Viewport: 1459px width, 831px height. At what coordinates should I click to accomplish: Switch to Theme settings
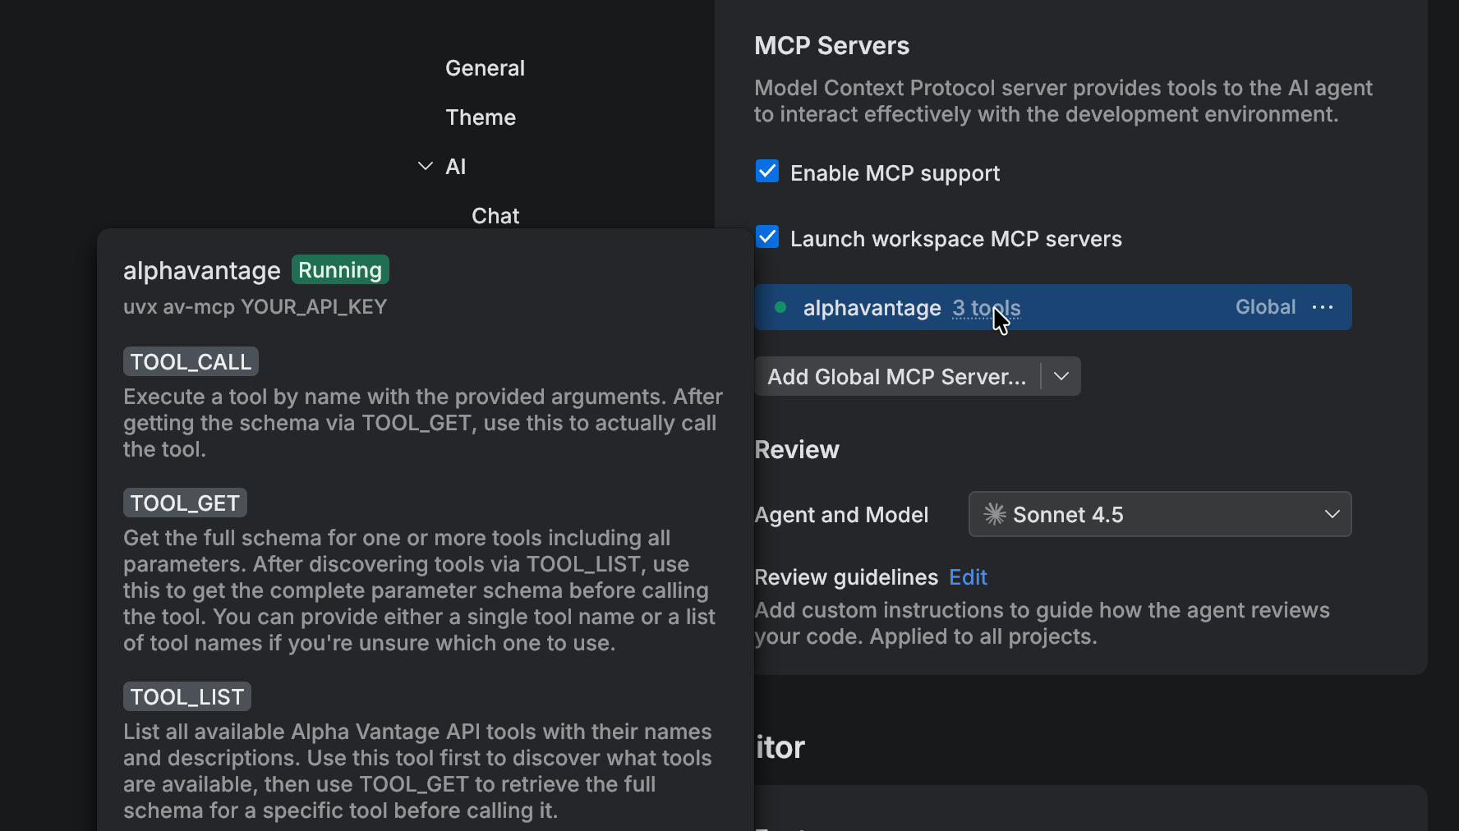pos(481,117)
